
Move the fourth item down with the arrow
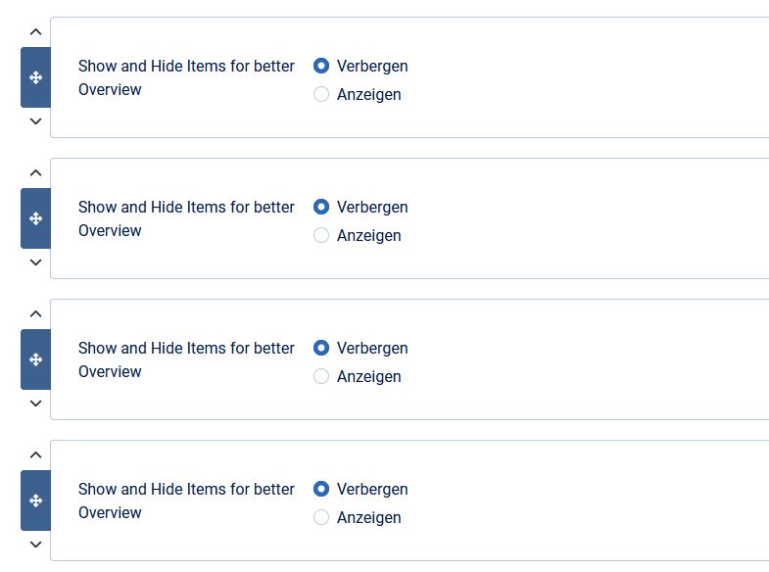point(35,545)
